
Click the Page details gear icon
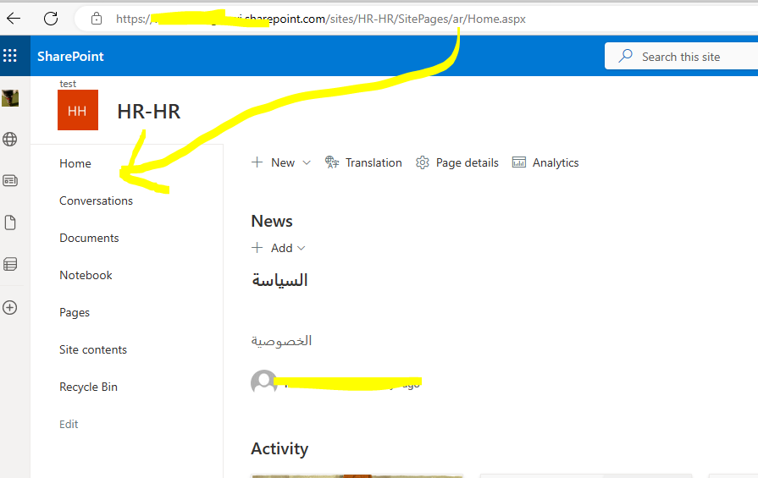click(x=423, y=162)
